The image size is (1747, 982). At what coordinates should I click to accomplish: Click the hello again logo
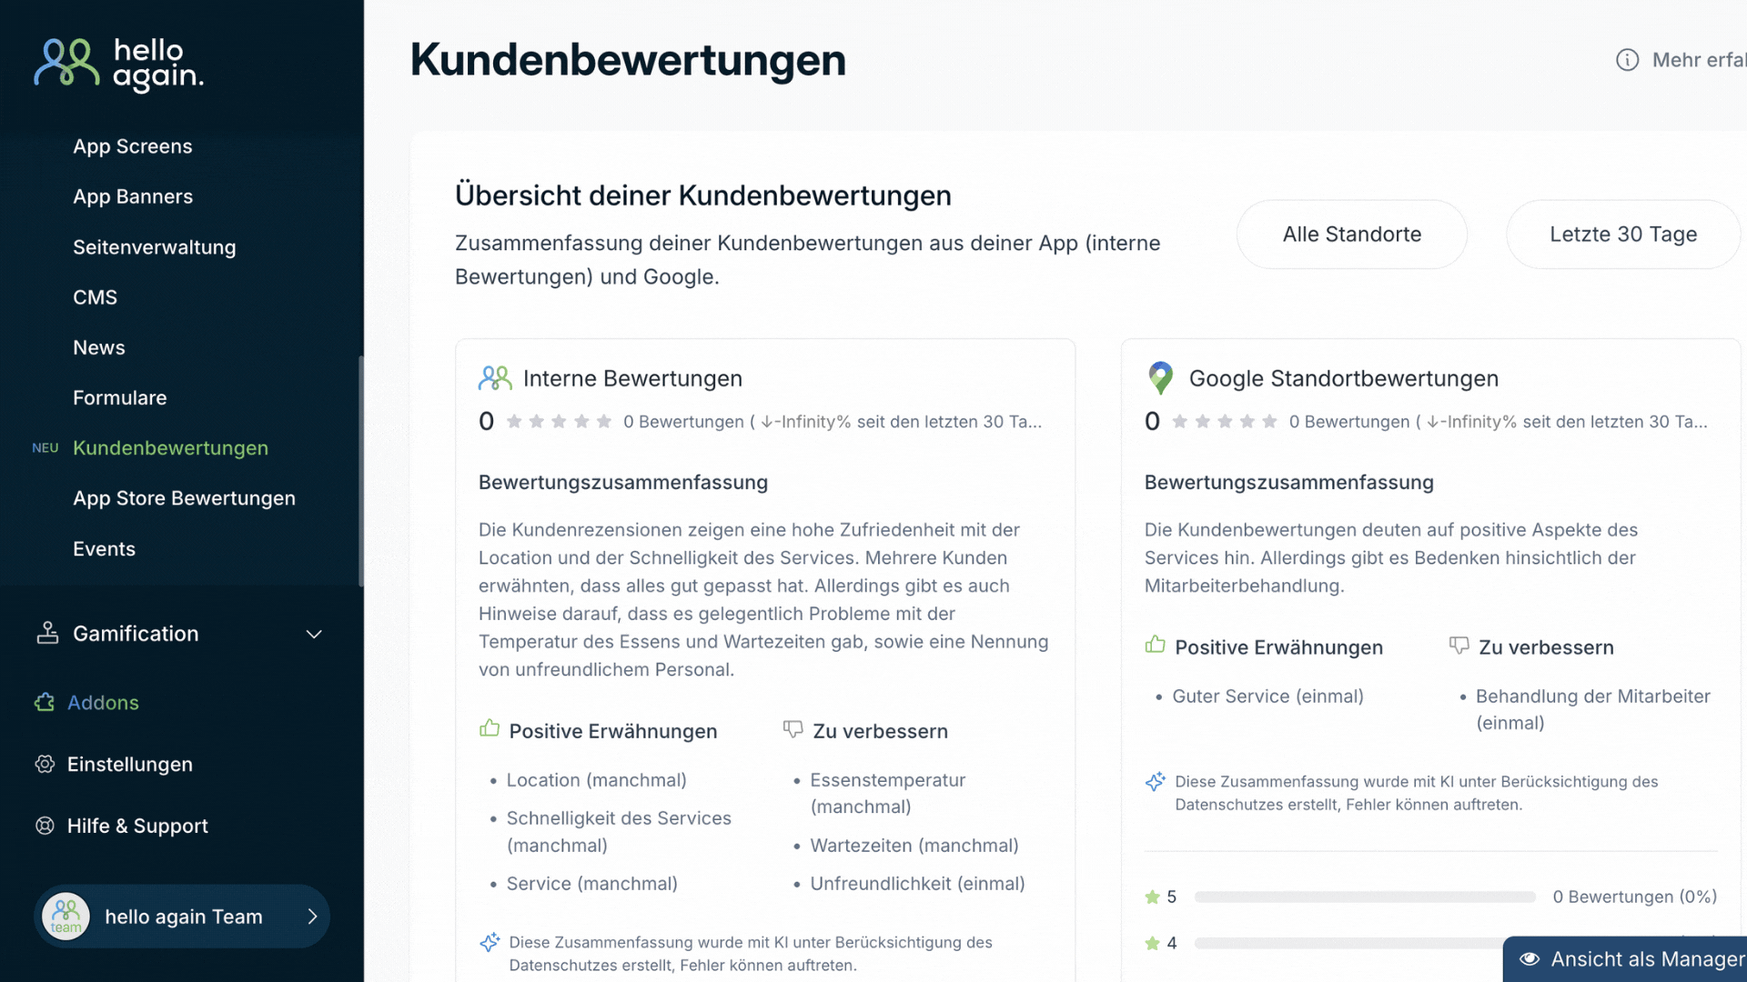pyautogui.click(x=118, y=64)
